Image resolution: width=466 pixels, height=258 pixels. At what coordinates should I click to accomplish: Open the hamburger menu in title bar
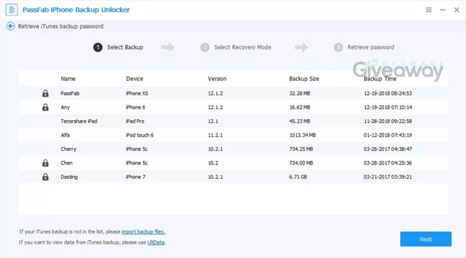(x=428, y=10)
